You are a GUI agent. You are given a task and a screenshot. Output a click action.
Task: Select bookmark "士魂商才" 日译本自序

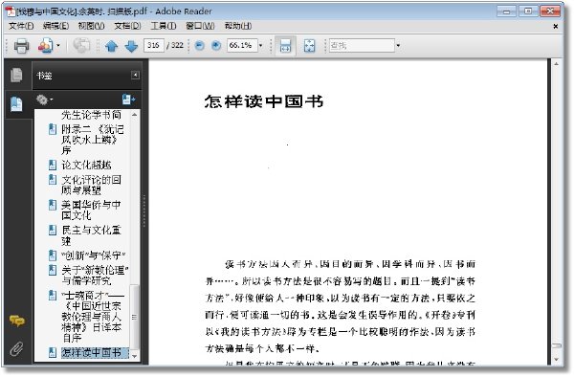pyautogui.click(x=92, y=317)
